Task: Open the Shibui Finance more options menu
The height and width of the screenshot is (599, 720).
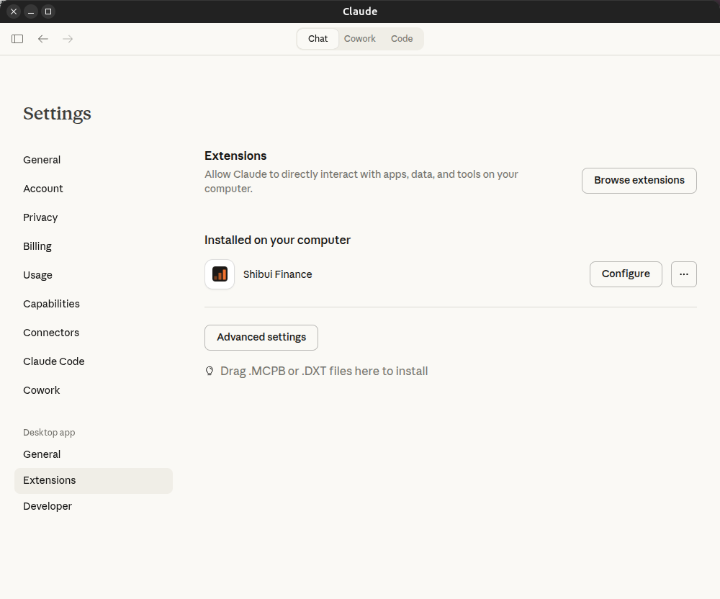Action: [683, 274]
